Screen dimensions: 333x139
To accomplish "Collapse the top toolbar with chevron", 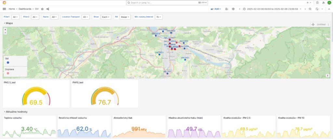I will click(x=329, y=9).
